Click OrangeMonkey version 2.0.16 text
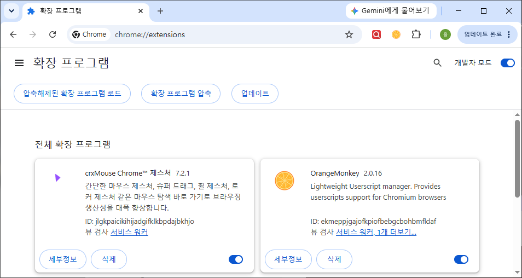 coord(373,173)
